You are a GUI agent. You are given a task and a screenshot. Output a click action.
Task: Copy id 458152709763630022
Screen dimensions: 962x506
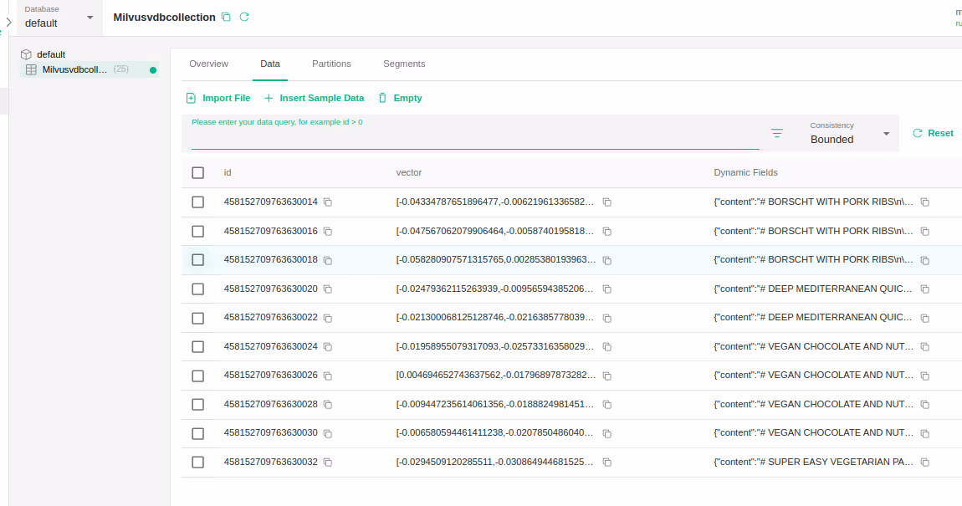pos(328,319)
